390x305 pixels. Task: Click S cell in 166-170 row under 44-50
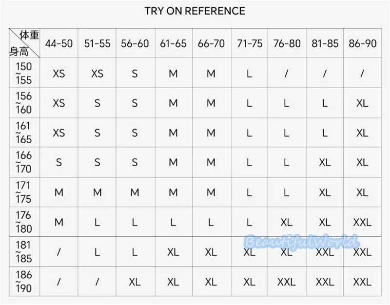pos(59,163)
